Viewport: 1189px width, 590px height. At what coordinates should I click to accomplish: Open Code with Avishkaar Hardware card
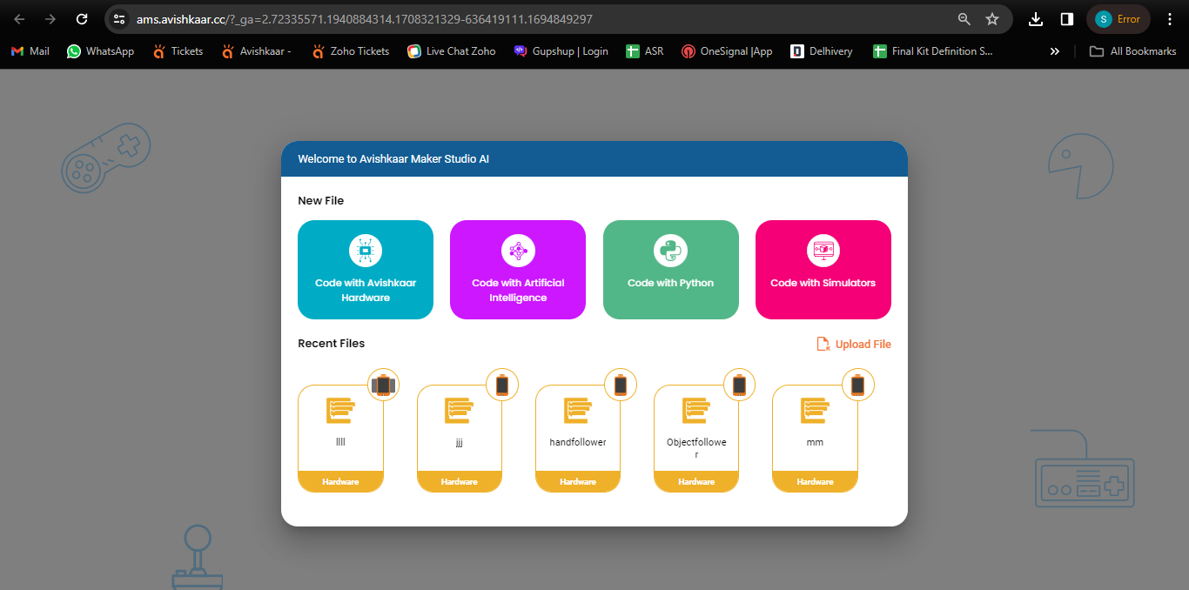click(x=366, y=270)
